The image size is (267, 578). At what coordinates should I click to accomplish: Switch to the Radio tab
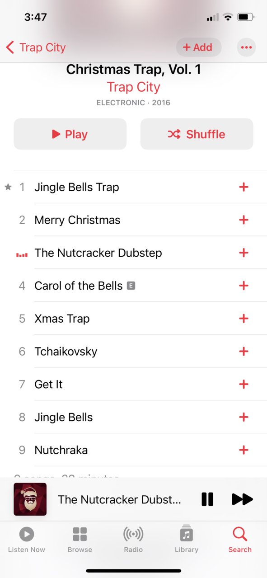click(133, 539)
